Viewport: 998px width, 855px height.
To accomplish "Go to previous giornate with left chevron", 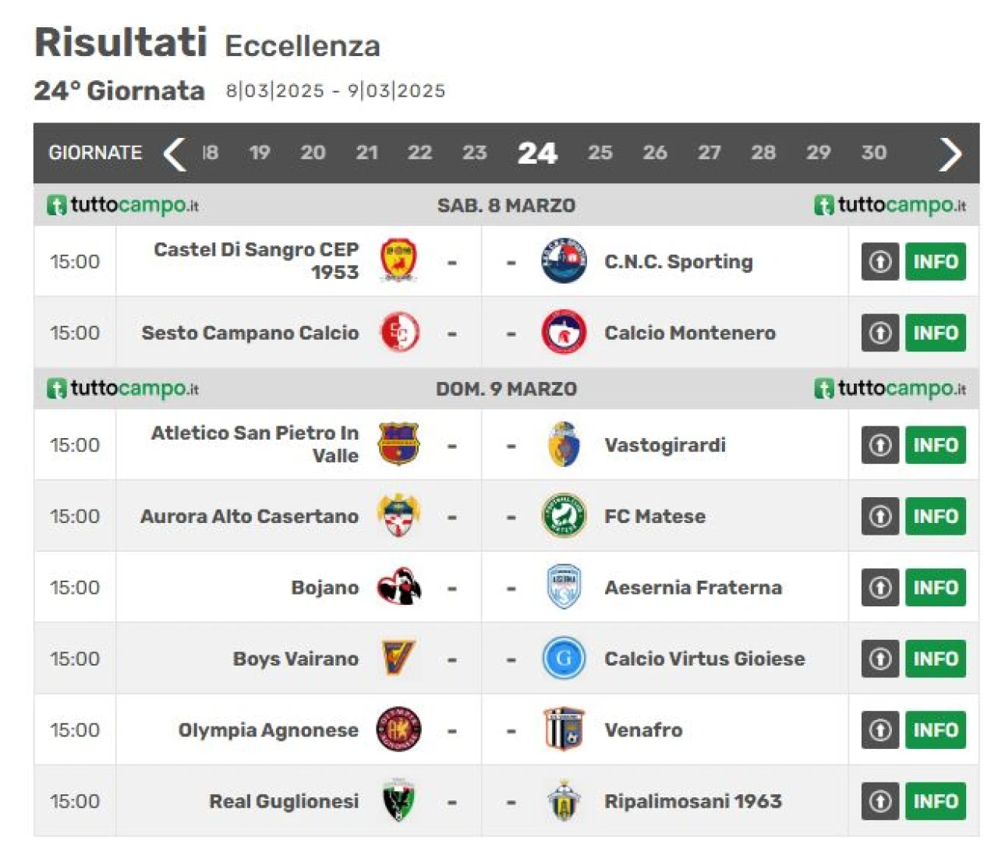I will [175, 153].
